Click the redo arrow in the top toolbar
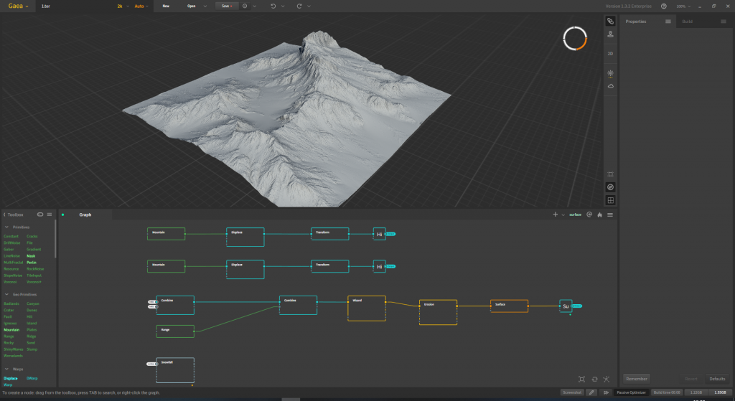735x401 pixels. [299, 6]
